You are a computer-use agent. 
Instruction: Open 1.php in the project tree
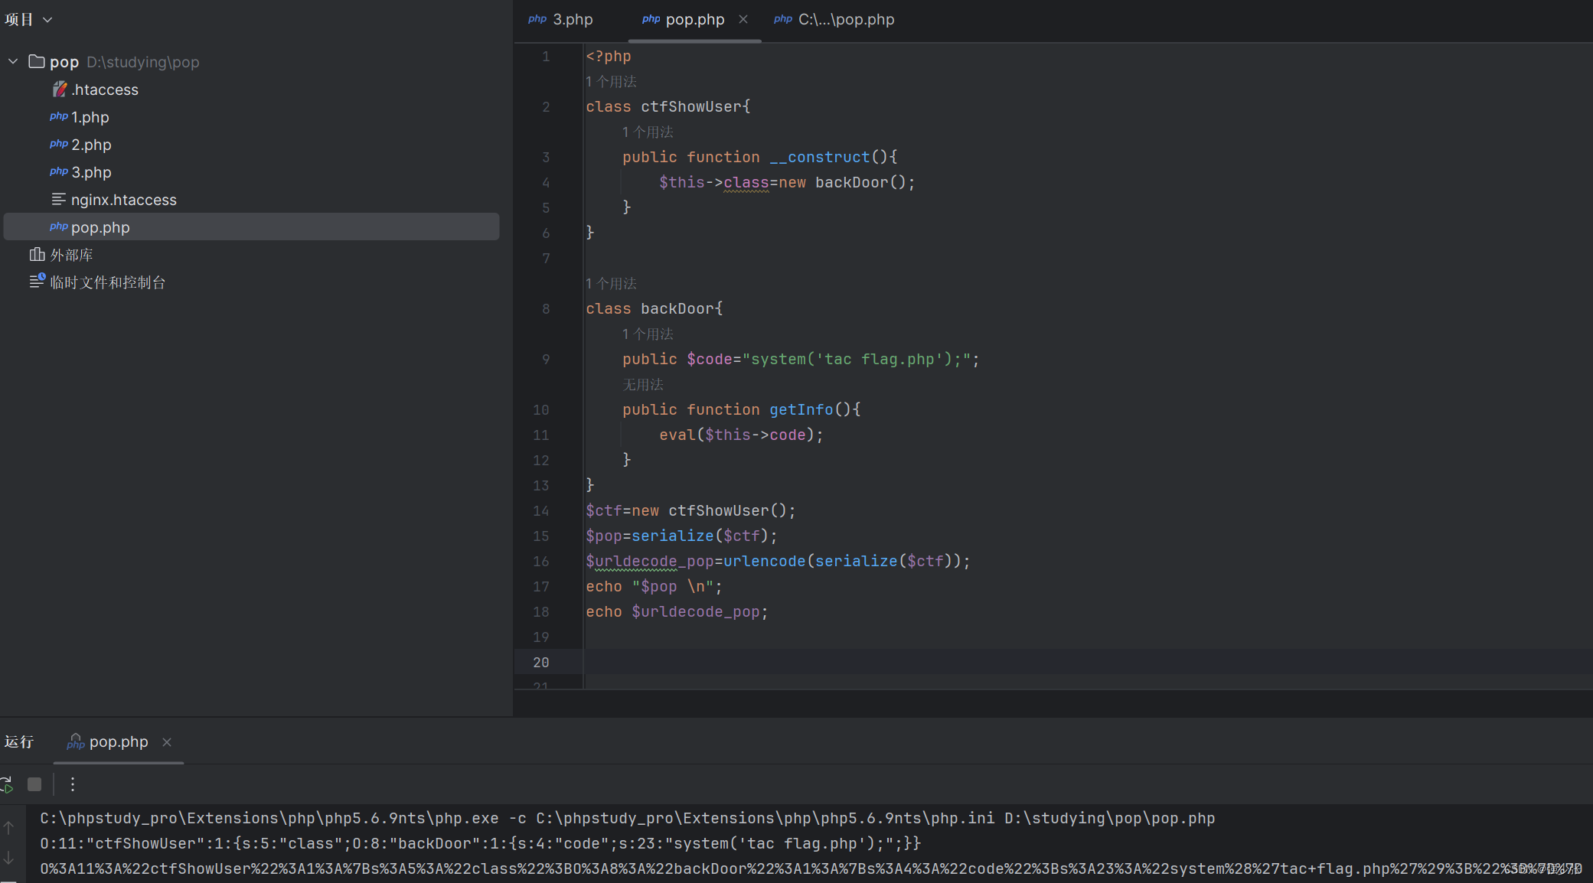coord(90,117)
